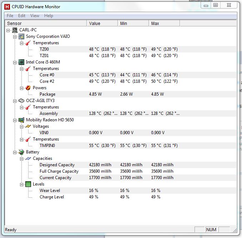Click the Capacities graph icon
The image size is (242, 238).
coord(28,158)
